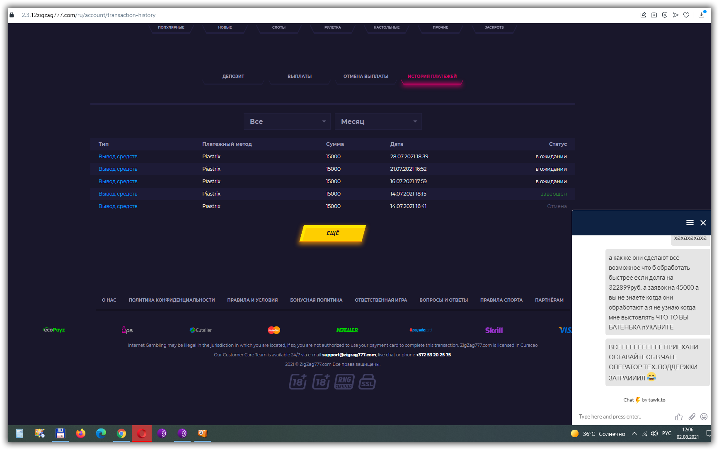Show hidden system tray icons
The image size is (719, 450).
634,433
